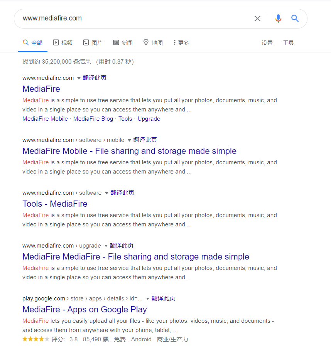The height and width of the screenshot is (354, 331).
Task: Clear the search box with X icon
Action: [257, 19]
